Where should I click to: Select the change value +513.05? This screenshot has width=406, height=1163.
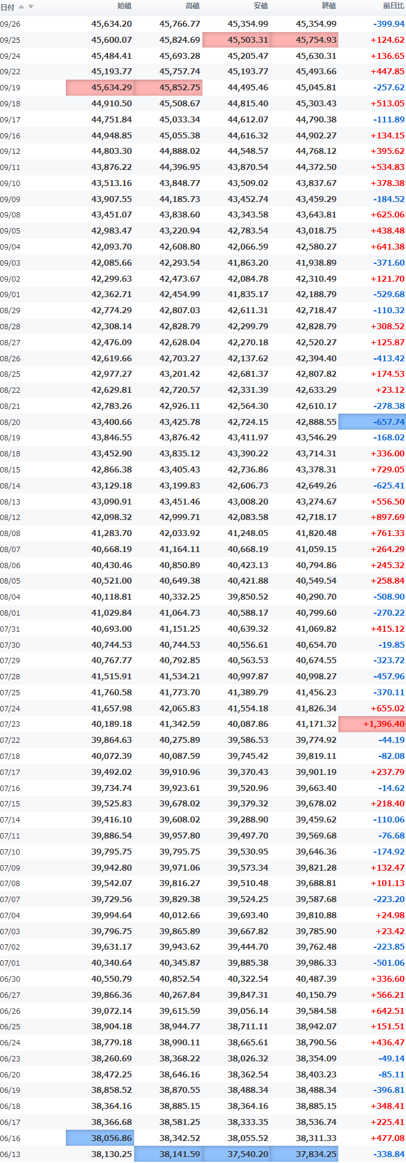click(x=388, y=104)
